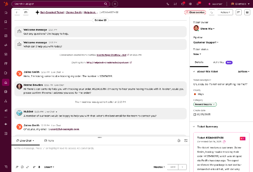Go back with the left arrow button
The height and width of the screenshot is (172, 253).
coord(17,12)
